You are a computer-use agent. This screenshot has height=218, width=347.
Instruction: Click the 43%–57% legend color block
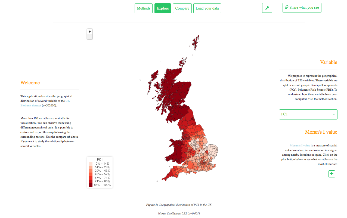click(90, 174)
